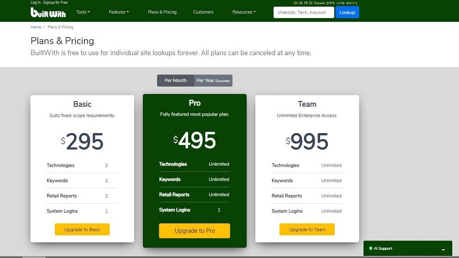The width and height of the screenshot is (459, 258).
Task: Click the Team plan title
Action: 307,104
